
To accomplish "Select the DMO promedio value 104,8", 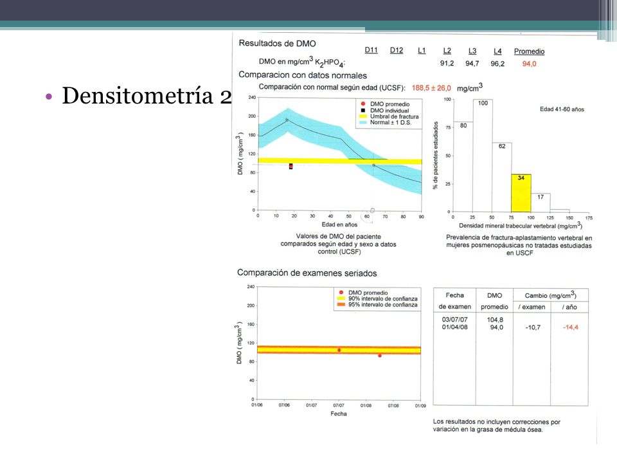I will [495, 320].
